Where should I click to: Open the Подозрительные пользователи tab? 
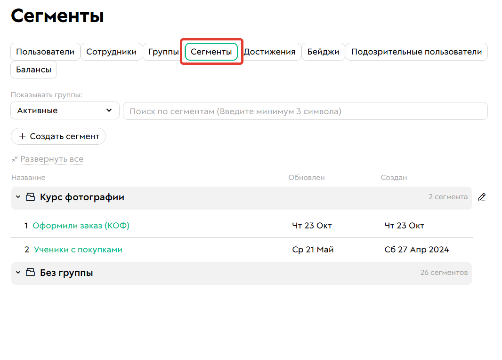pyautogui.click(x=416, y=52)
